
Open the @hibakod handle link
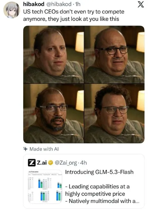(59, 4)
